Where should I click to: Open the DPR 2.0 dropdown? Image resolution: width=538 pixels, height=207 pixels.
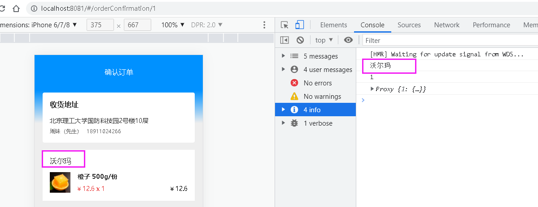(x=207, y=25)
